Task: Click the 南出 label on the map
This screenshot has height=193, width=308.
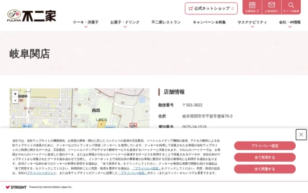Action: coord(96,110)
